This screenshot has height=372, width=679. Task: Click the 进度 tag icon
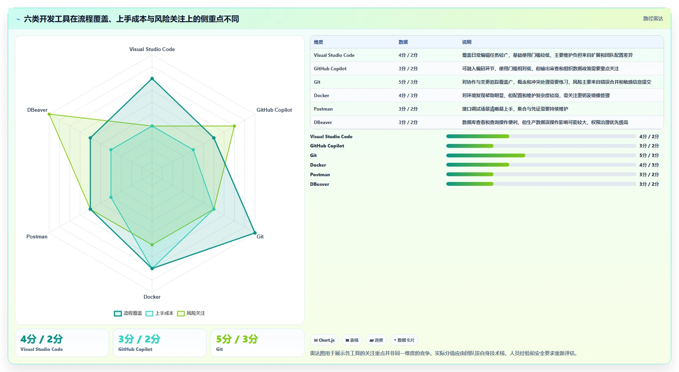371,340
